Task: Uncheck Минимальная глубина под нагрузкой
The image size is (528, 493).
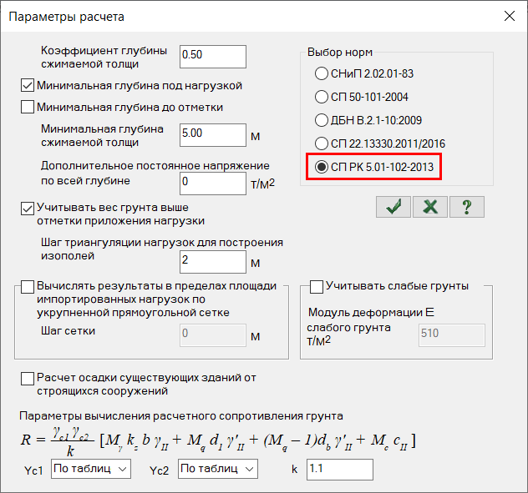Action: (28, 85)
